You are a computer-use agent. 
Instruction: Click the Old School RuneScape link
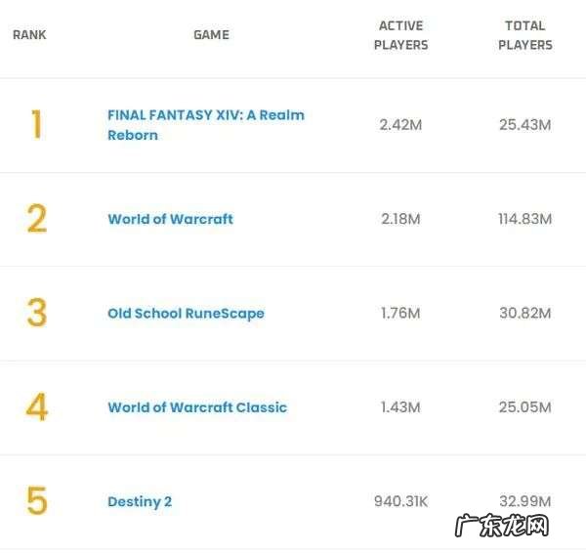point(186,314)
